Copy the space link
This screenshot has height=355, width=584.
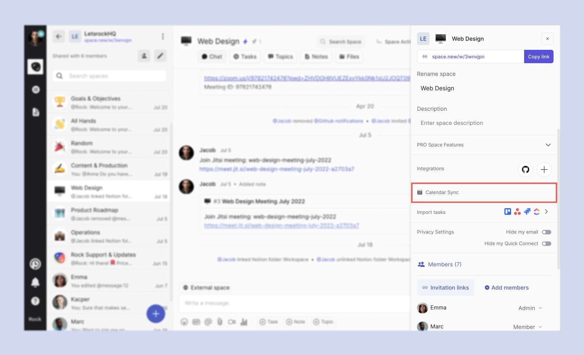click(x=539, y=57)
